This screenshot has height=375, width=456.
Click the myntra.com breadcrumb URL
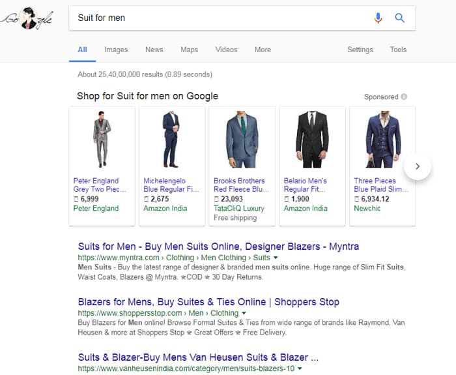pyautogui.click(x=174, y=258)
